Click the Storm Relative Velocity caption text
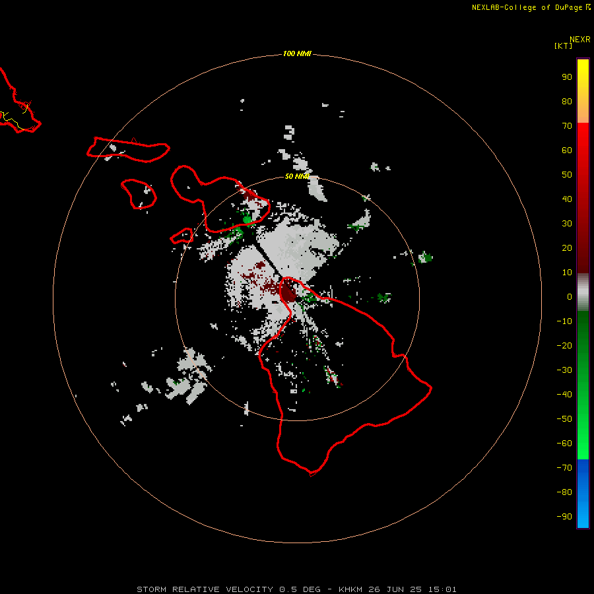 pos(296,589)
